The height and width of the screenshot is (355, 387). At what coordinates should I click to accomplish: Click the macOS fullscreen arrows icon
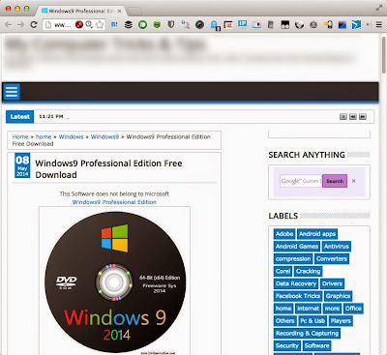379,8
